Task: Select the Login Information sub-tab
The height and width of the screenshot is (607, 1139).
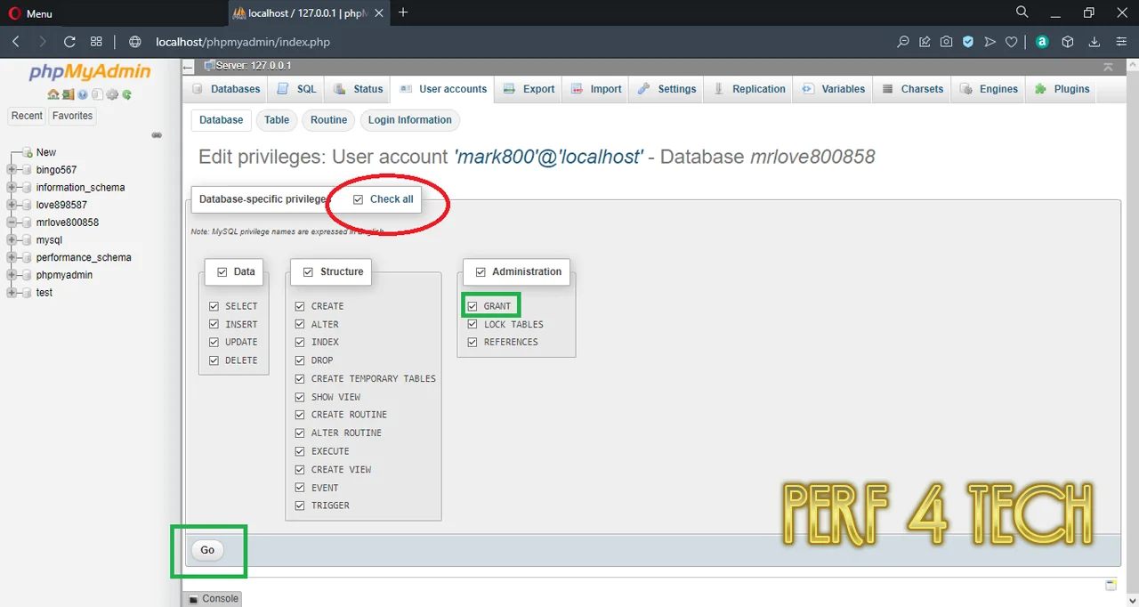Action: [410, 120]
